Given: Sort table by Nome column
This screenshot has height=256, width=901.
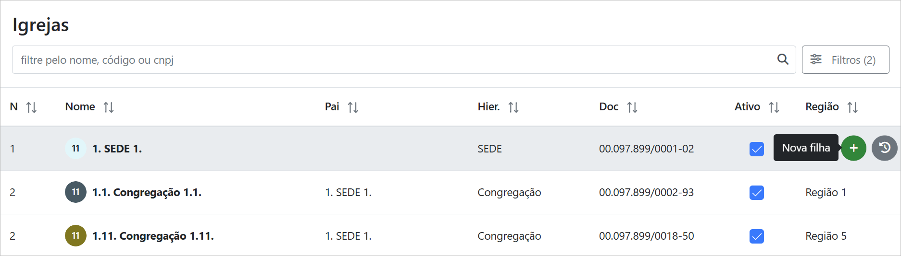Looking at the screenshot, I should point(109,107).
